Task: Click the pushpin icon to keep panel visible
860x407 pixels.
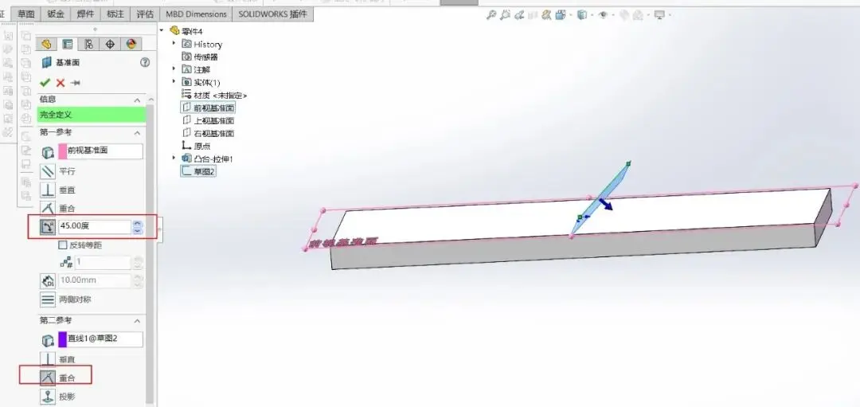Action: (x=76, y=83)
